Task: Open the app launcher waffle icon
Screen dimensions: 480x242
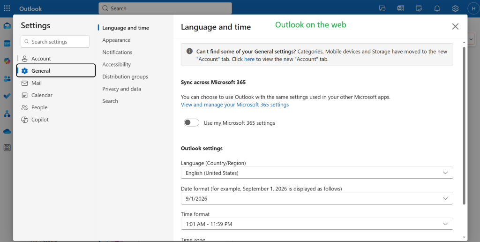Action: tap(7, 8)
